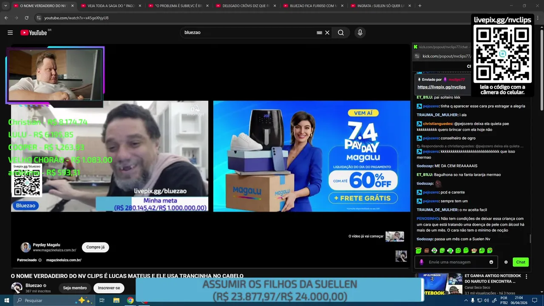Click the purple microphone icon in chat box
The height and width of the screenshot is (306, 544).
tap(422, 262)
